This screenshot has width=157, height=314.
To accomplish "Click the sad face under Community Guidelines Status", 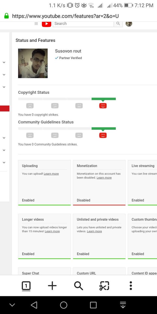I will coord(30,135).
